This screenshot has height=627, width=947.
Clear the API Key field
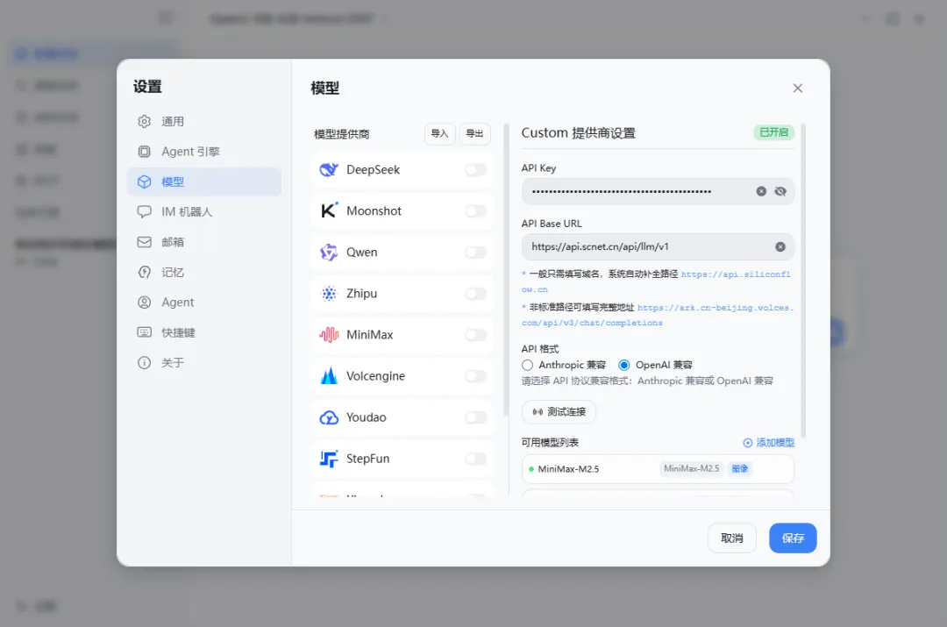coord(762,191)
